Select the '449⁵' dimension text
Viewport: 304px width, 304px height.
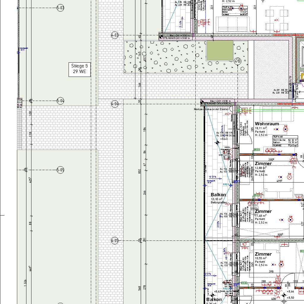30,268
